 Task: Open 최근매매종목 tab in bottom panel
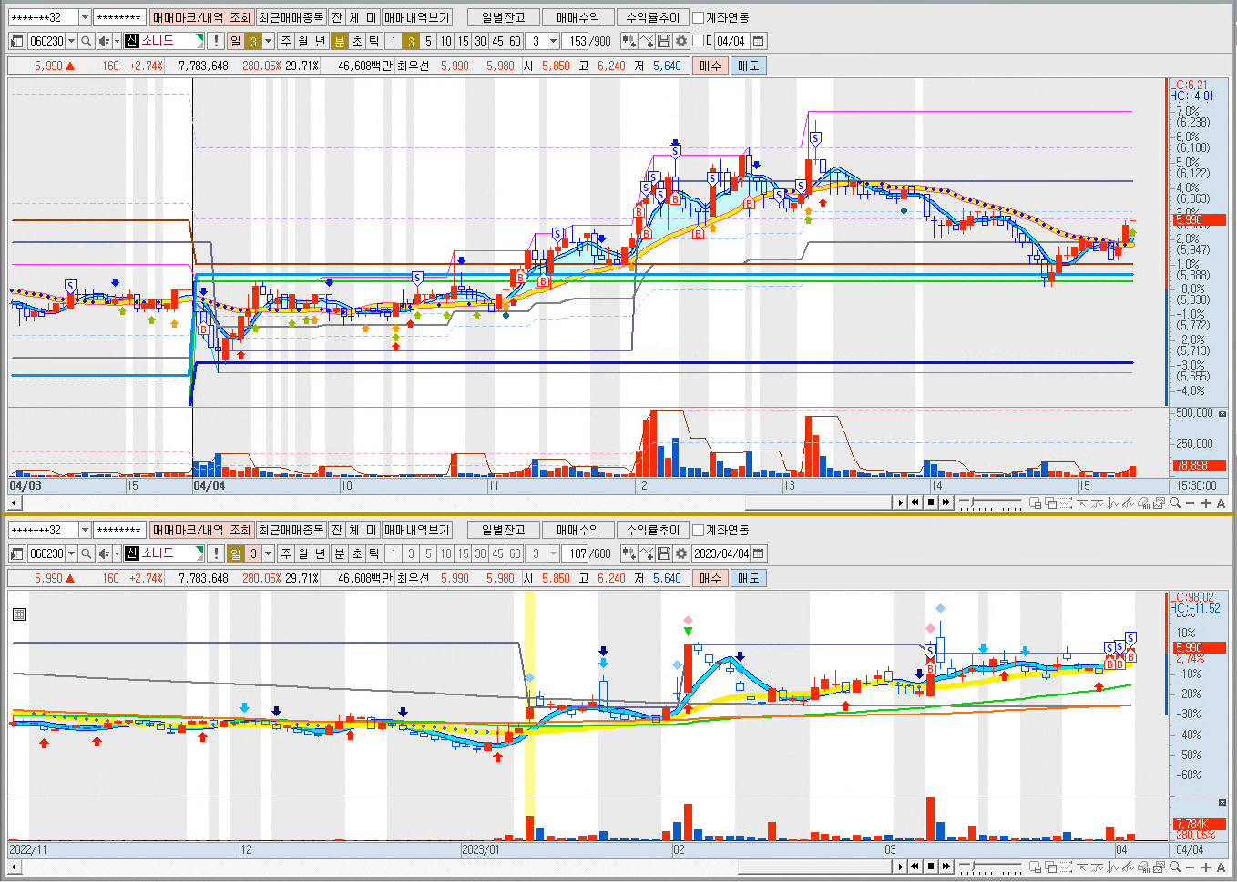[291, 530]
